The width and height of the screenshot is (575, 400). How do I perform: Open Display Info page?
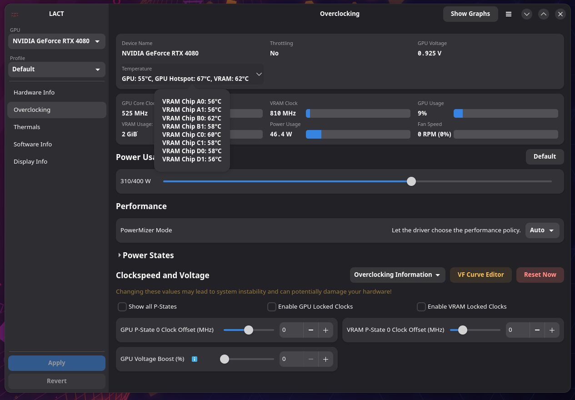(x=57, y=162)
